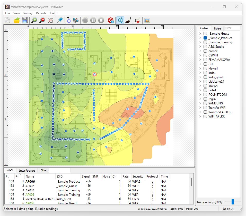Open the image export toolbar icon
Viewport: 246px width, 216px height.
pyautogui.click(x=147, y=20)
